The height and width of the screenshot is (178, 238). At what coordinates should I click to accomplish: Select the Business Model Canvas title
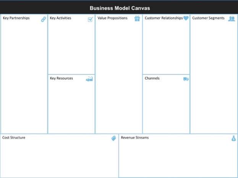tap(120, 8)
